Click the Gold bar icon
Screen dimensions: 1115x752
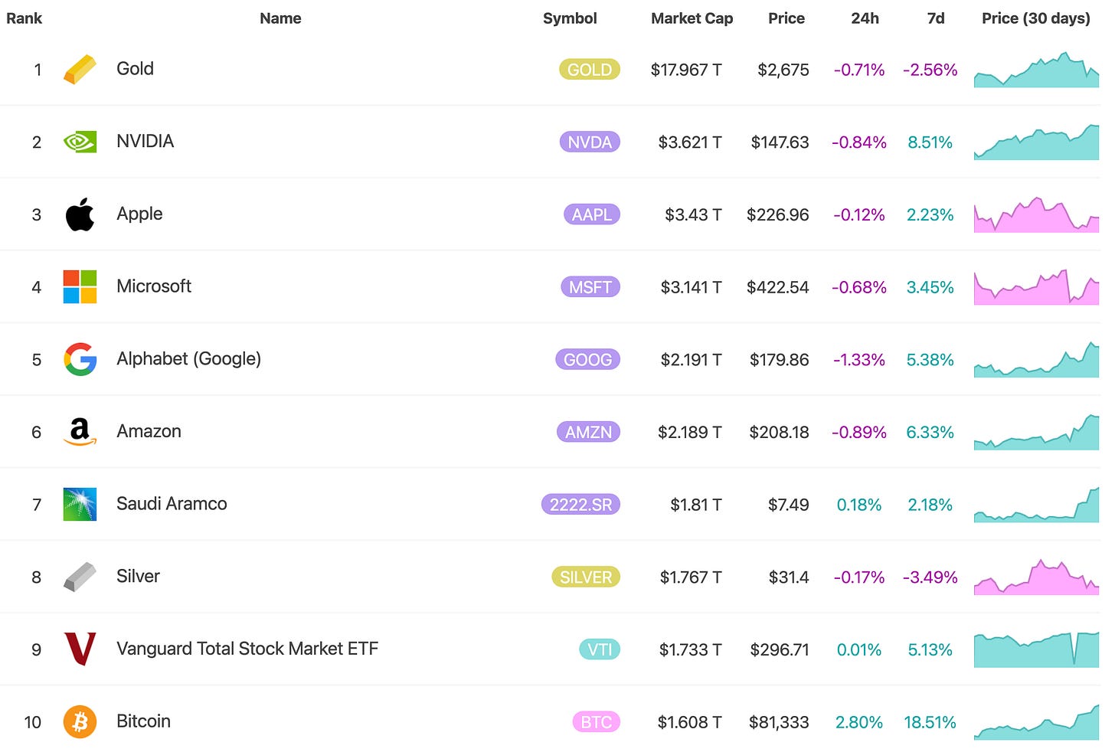click(x=80, y=70)
